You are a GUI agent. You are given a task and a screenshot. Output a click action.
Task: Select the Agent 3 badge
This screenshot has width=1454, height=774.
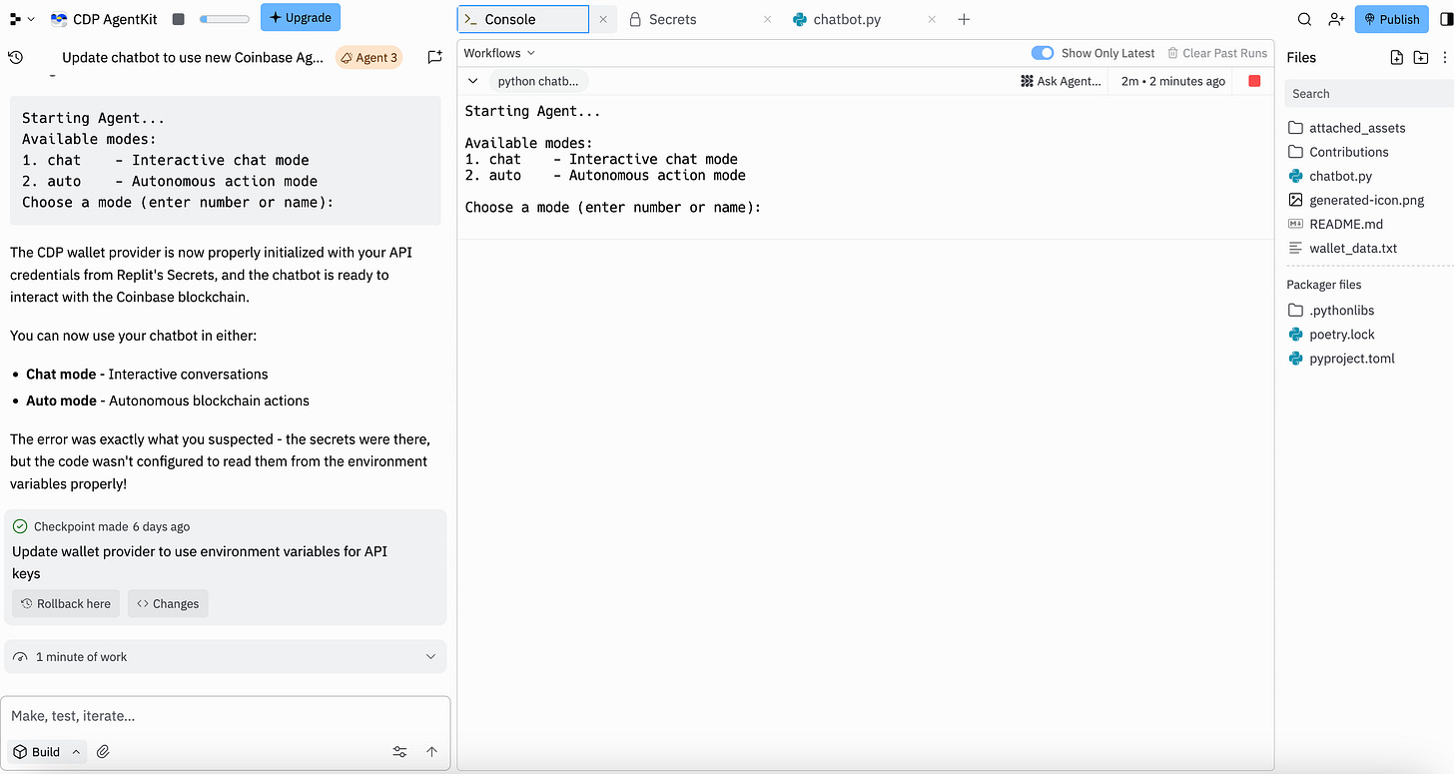point(369,57)
